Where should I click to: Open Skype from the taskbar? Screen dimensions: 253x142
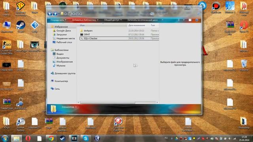86,138
